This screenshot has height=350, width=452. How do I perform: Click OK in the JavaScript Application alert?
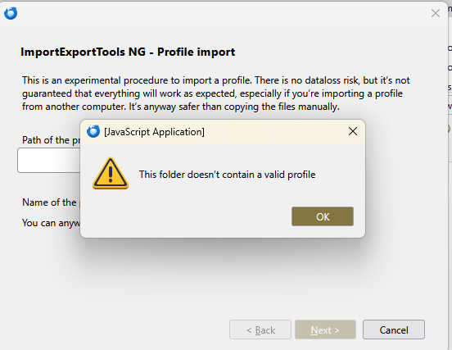click(x=323, y=216)
